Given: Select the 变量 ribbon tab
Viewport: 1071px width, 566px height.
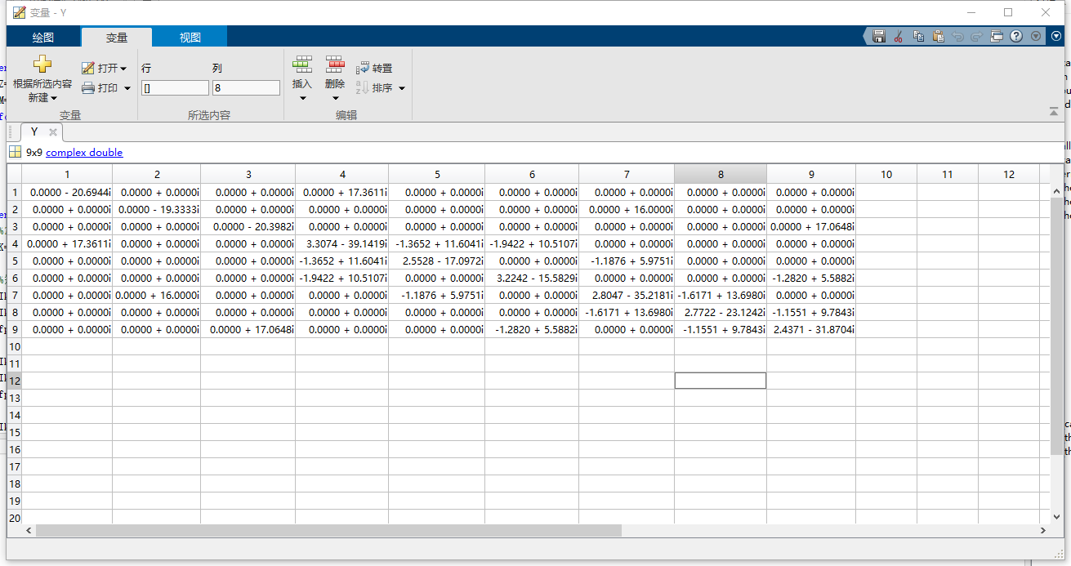Looking at the screenshot, I should point(117,38).
